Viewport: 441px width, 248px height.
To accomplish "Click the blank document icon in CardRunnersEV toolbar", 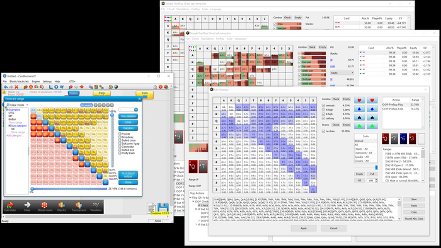I will pos(155,87).
